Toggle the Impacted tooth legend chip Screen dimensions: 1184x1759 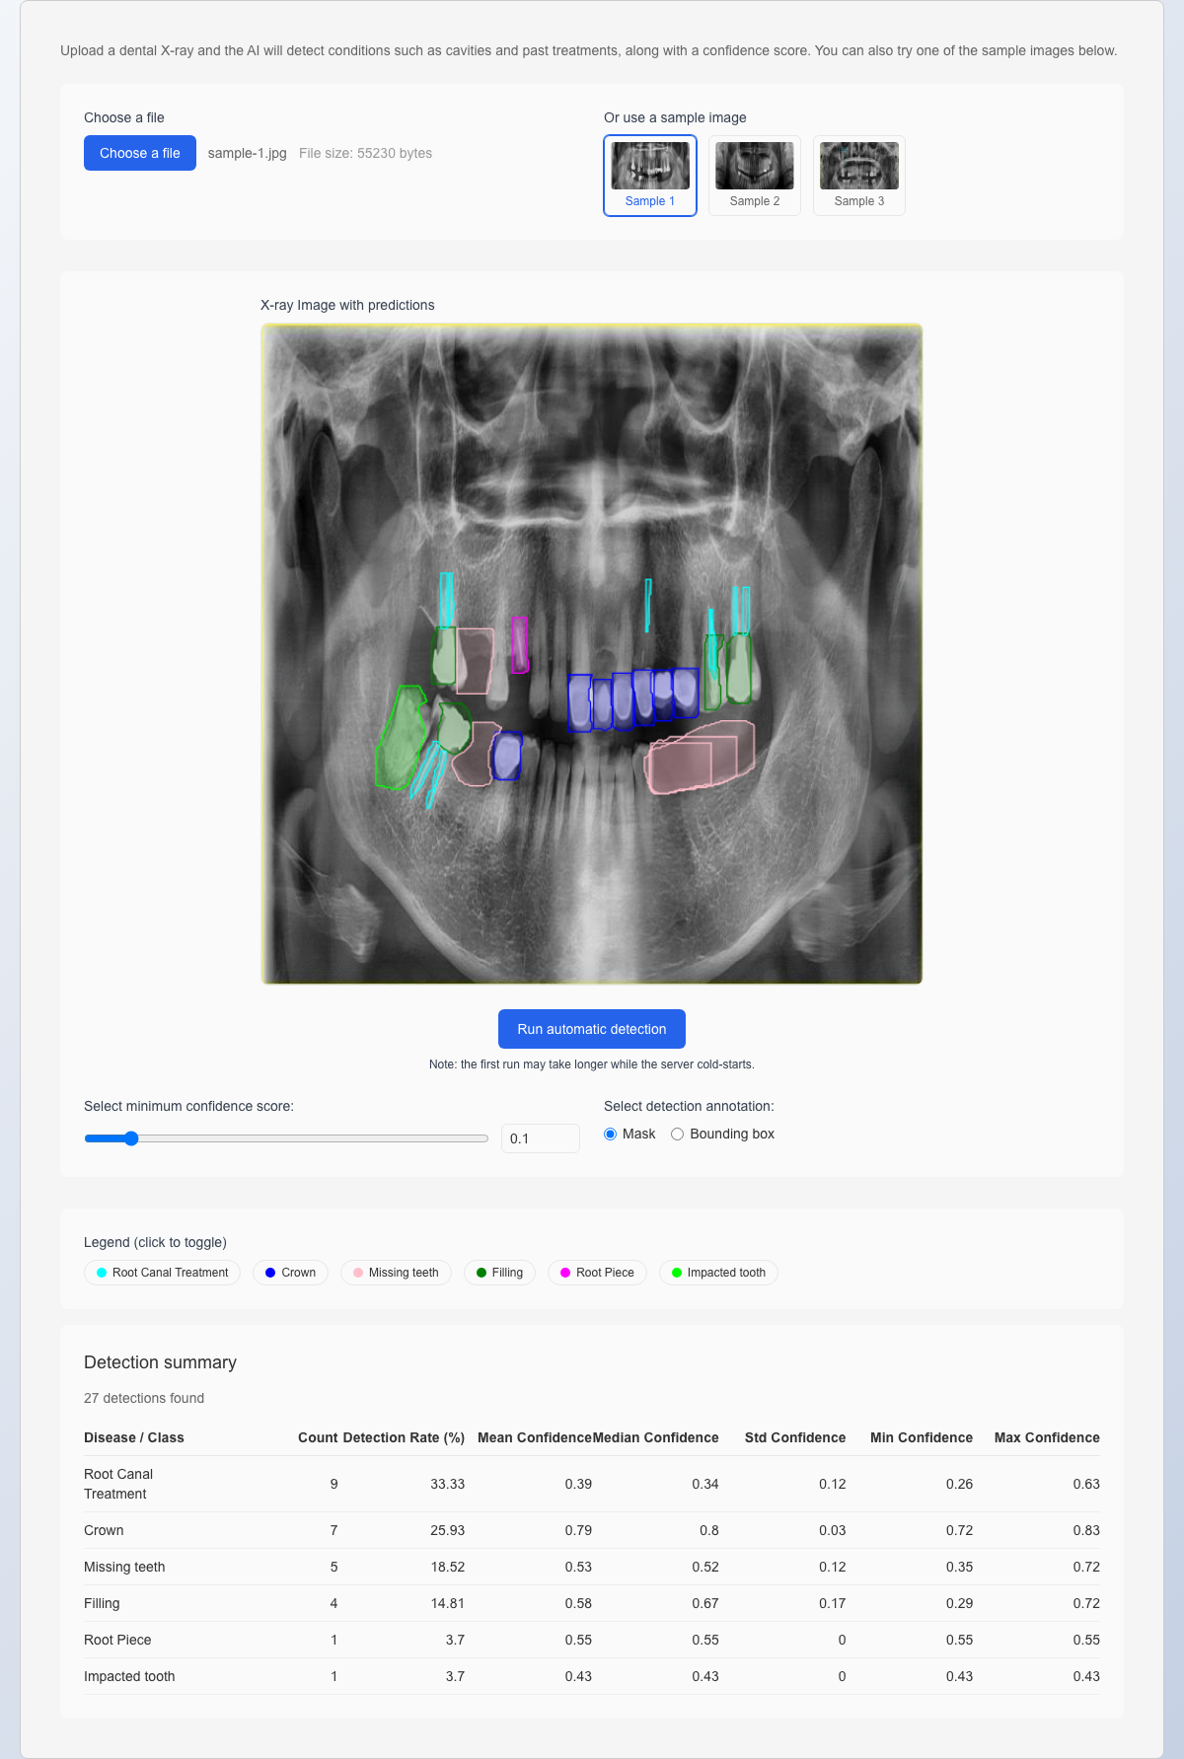click(x=718, y=1273)
